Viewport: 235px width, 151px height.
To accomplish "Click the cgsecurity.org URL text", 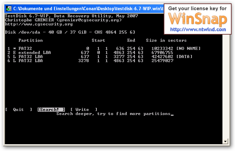I will (39, 24).
